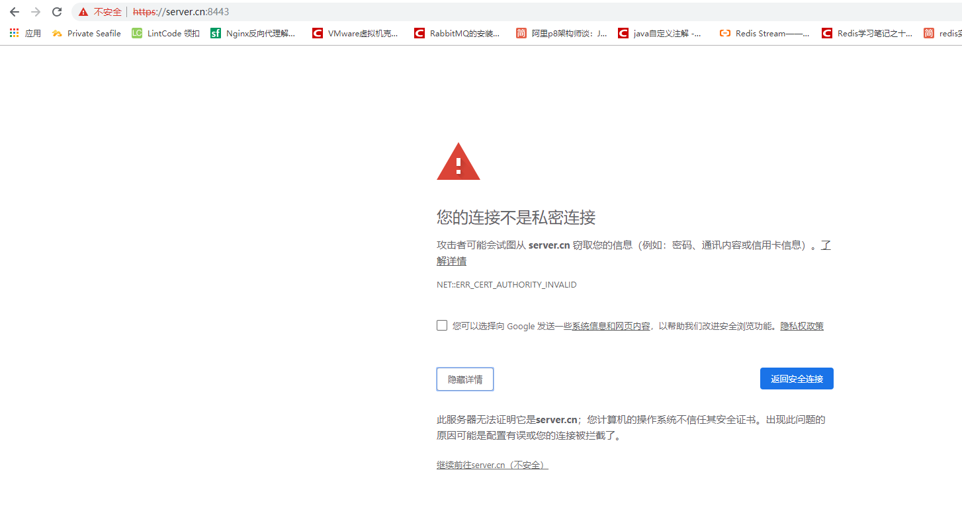Open the Redis Stream bookmark
The height and width of the screenshot is (519, 962).
[764, 33]
